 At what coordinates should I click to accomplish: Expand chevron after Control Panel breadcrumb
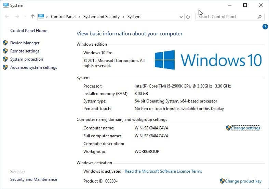(x=79, y=17)
